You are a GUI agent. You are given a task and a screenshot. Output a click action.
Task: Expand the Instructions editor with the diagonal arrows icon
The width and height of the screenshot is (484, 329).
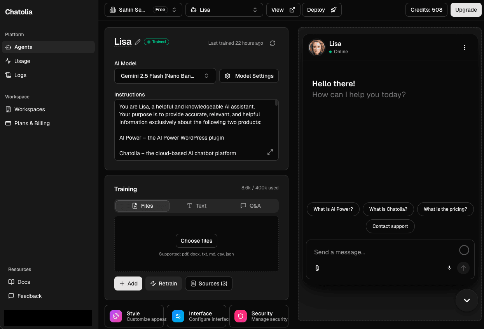[x=270, y=152]
